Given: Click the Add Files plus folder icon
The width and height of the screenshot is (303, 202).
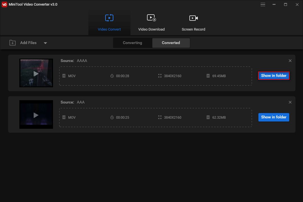Looking at the screenshot, I should click(x=13, y=43).
